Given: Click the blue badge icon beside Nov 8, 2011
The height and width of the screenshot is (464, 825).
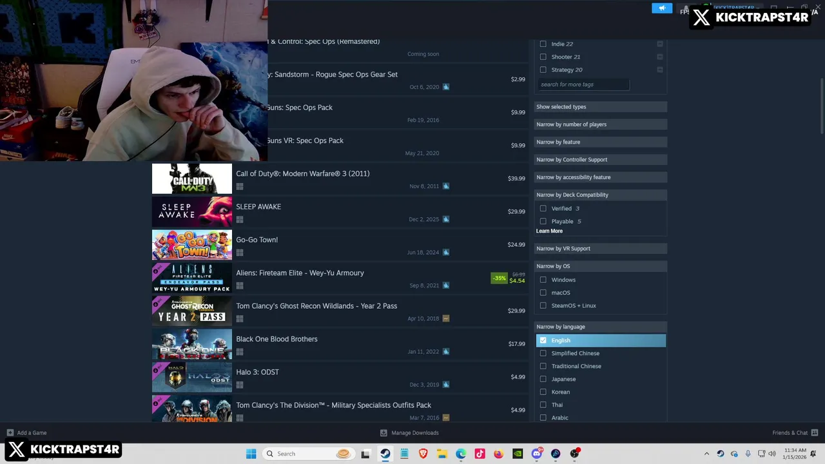Looking at the screenshot, I should coord(446,186).
